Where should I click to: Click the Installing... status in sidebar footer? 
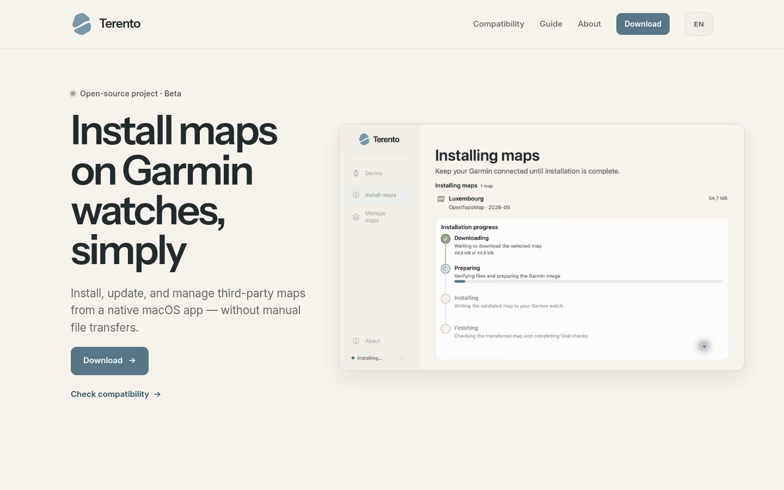coord(370,358)
